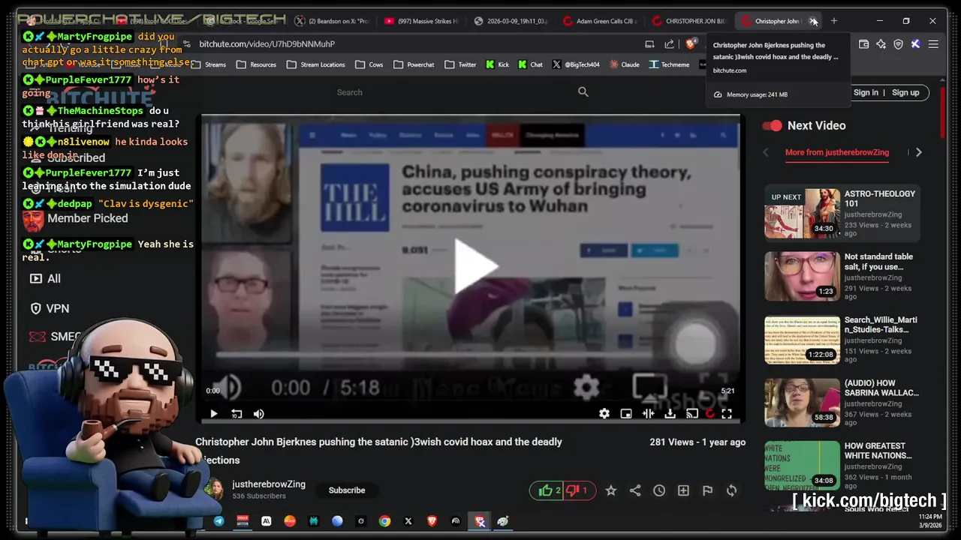Select More from justherebrowZing tab
Viewport: 961px width, 540px height.
pyautogui.click(x=837, y=152)
